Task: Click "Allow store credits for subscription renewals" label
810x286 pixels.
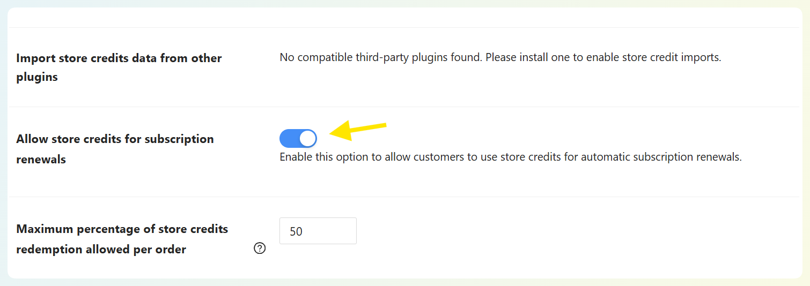Action: click(x=115, y=139)
